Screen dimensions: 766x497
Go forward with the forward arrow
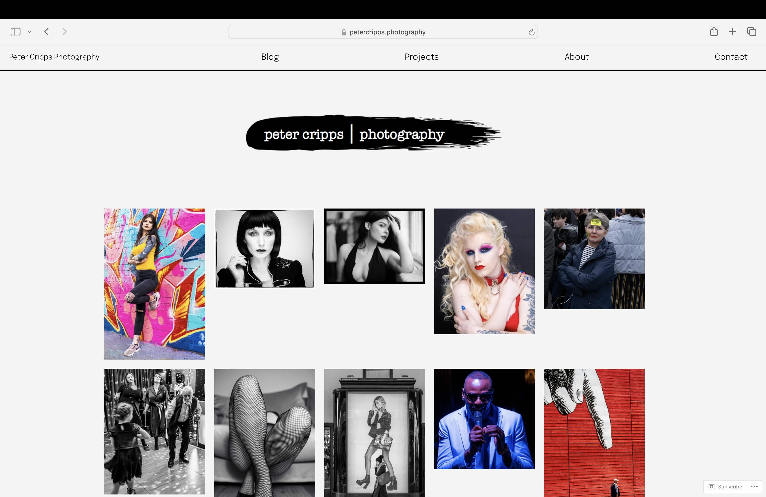point(64,31)
